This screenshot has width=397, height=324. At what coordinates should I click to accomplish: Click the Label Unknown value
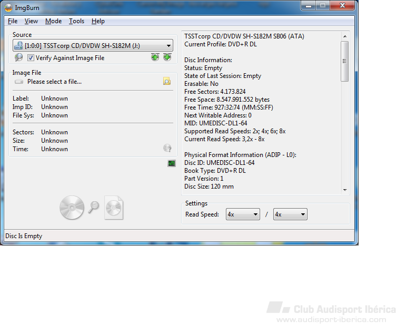(x=54, y=99)
